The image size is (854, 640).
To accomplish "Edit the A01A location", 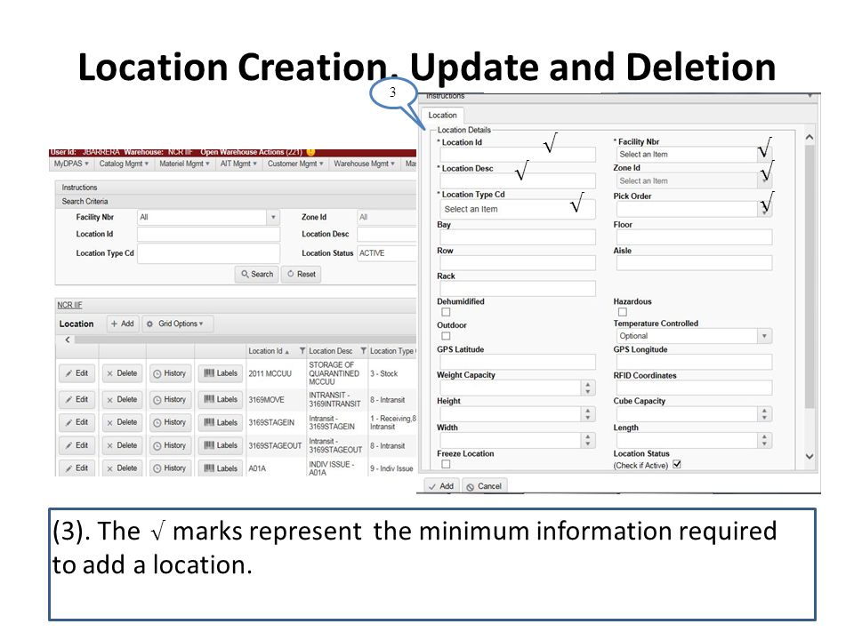I will 77,468.
